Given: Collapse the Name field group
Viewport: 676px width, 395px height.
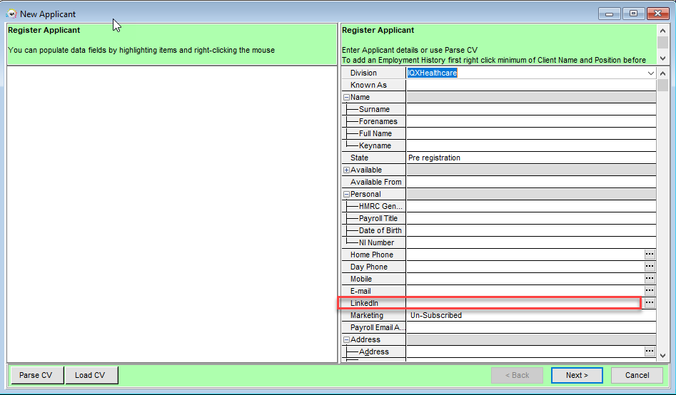Looking at the screenshot, I should point(346,98).
